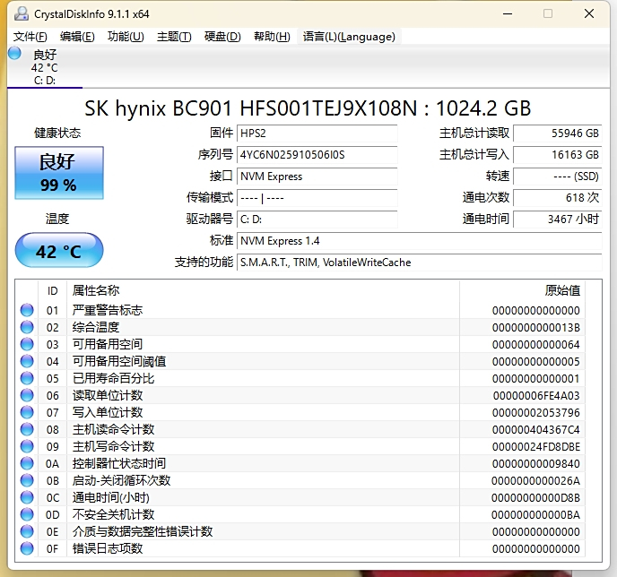Open the 硬盘(D) menu
The image size is (617, 577).
222,37
